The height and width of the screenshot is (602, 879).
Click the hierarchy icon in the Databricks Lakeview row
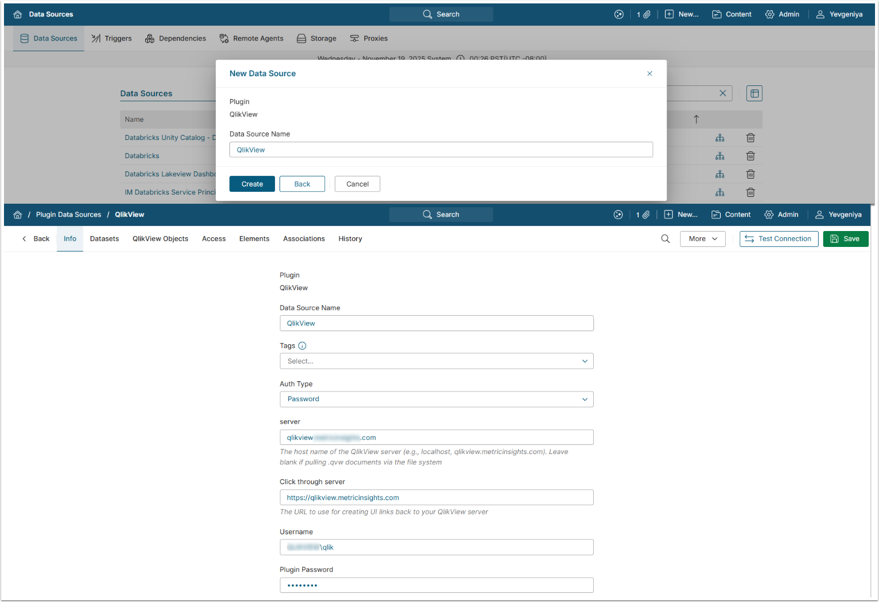pyautogui.click(x=720, y=174)
